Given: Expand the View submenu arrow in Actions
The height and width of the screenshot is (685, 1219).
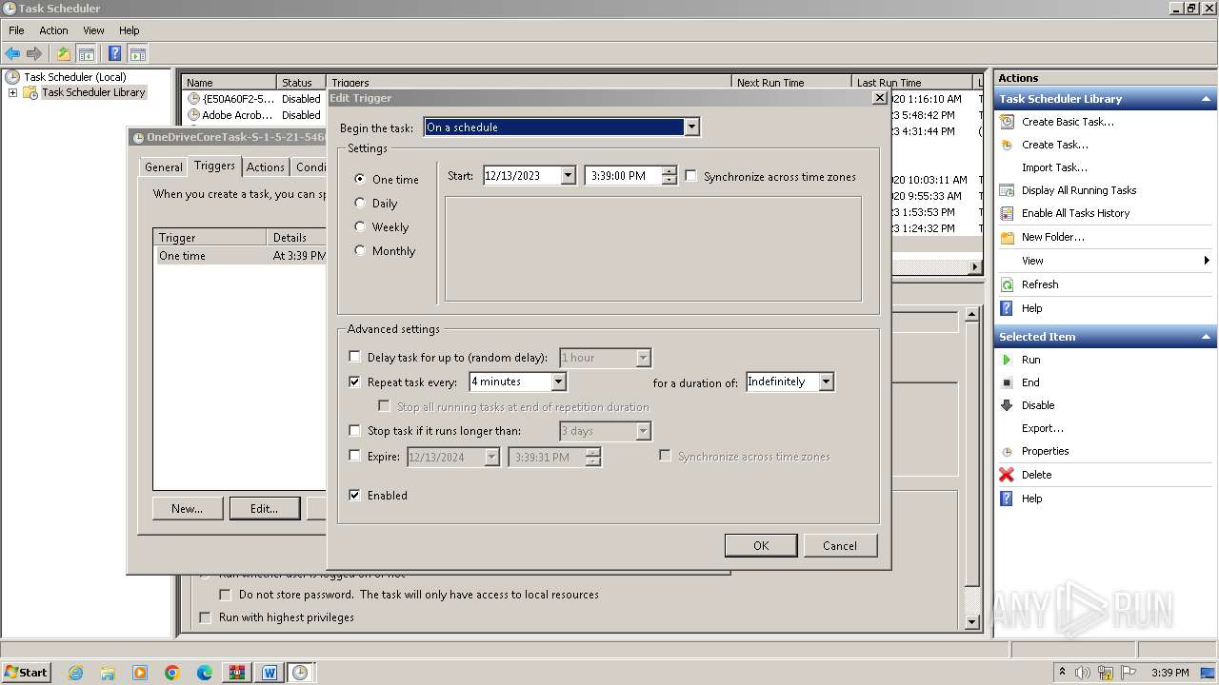Looking at the screenshot, I should pyautogui.click(x=1207, y=261).
